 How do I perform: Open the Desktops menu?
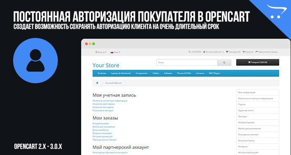tap(102, 73)
